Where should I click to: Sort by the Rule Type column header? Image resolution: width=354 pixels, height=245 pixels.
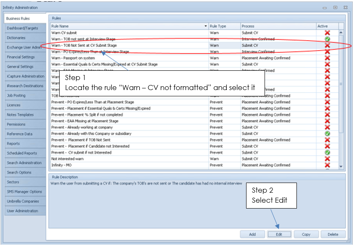point(224,26)
